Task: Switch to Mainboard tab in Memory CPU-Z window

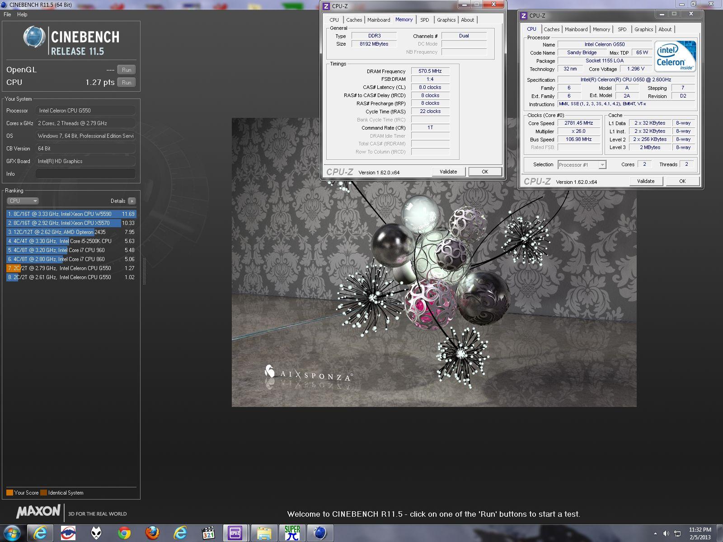Action: [x=379, y=20]
